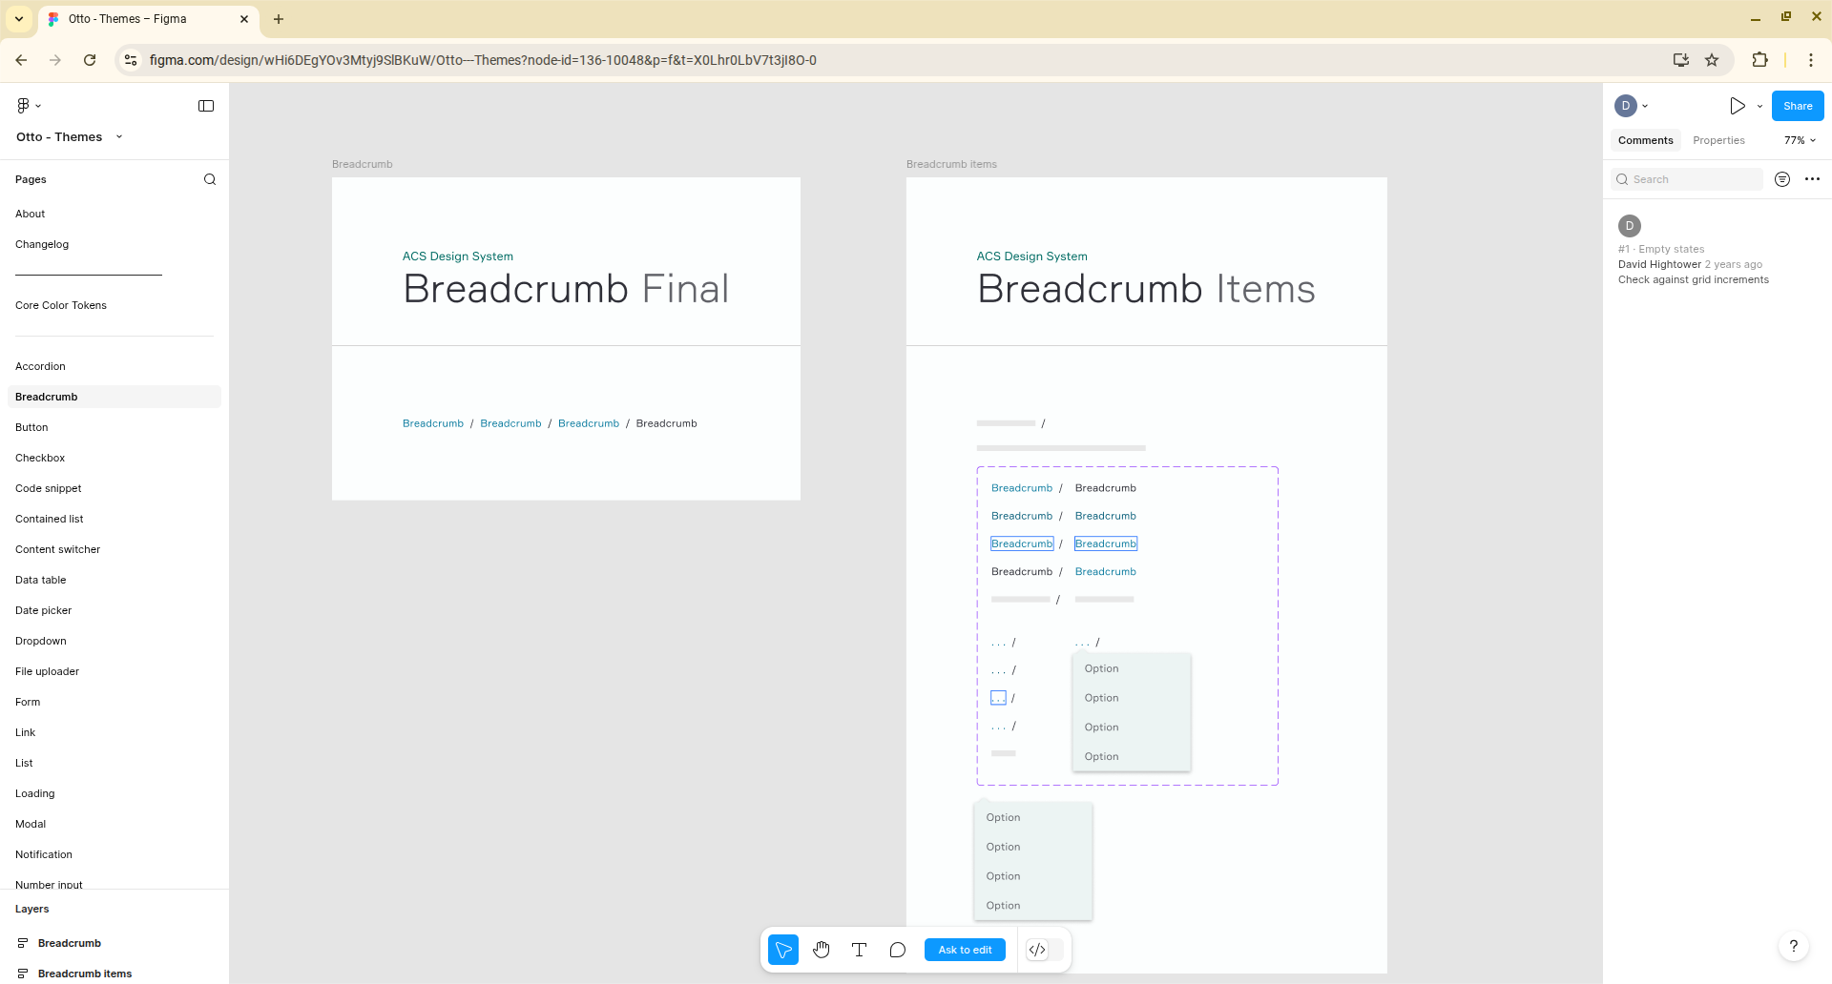1832x984 pixels.
Task: Switch to the Properties tab
Action: point(1718,140)
